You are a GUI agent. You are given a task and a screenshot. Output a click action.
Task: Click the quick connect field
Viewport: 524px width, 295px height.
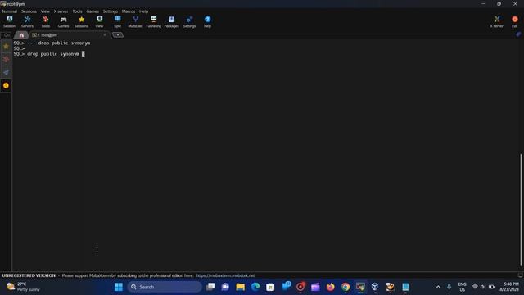pyautogui.click(x=7, y=34)
